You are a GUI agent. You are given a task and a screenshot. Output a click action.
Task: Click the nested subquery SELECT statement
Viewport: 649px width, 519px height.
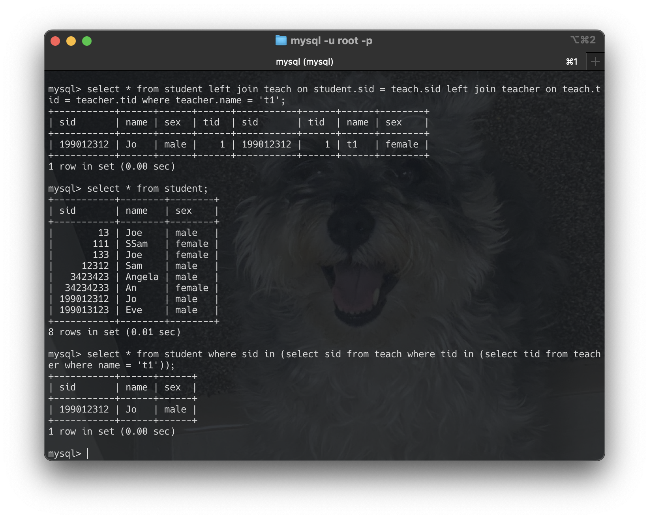(x=276, y=354)
